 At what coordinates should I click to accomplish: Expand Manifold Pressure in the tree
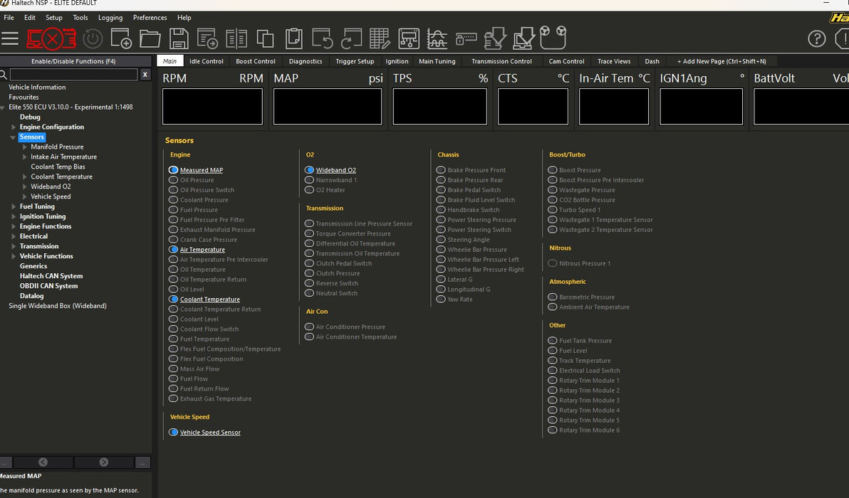24,147
